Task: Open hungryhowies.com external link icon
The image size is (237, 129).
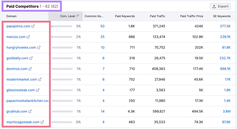Action: [39, 48]
